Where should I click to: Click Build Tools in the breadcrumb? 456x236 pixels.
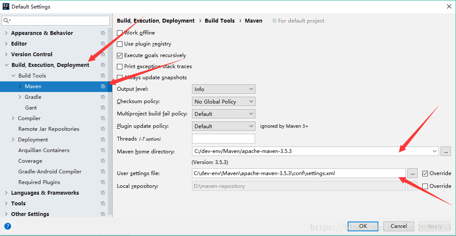pos(220,20)
